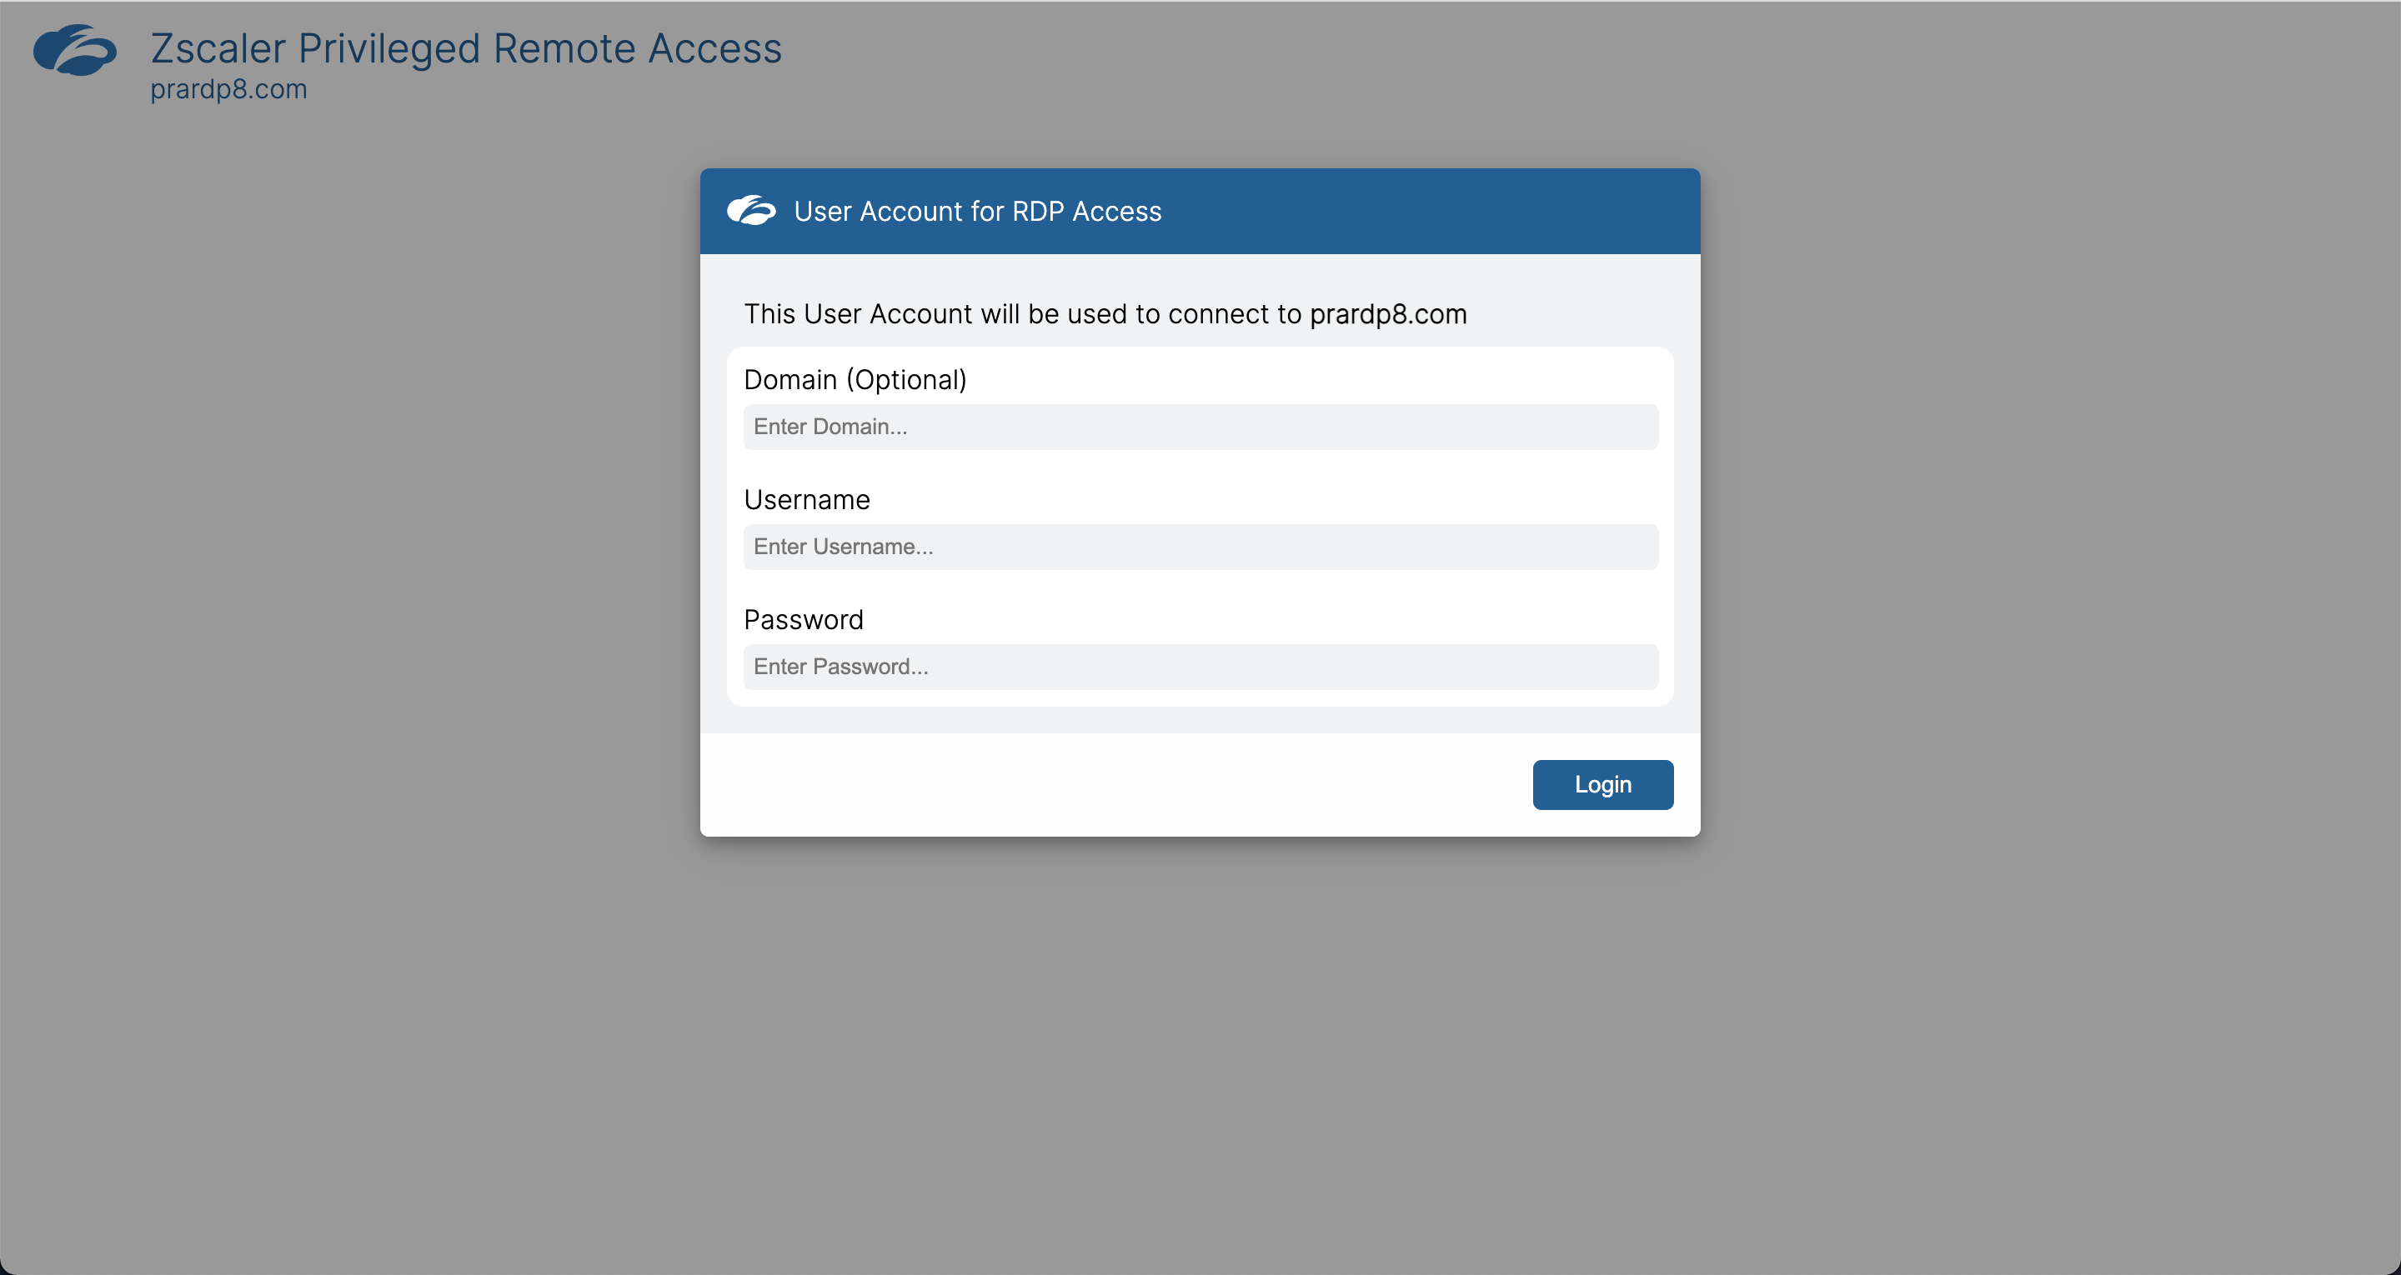
Task: Click the Enter Username placeholder text
Action: tap(843, 547)
